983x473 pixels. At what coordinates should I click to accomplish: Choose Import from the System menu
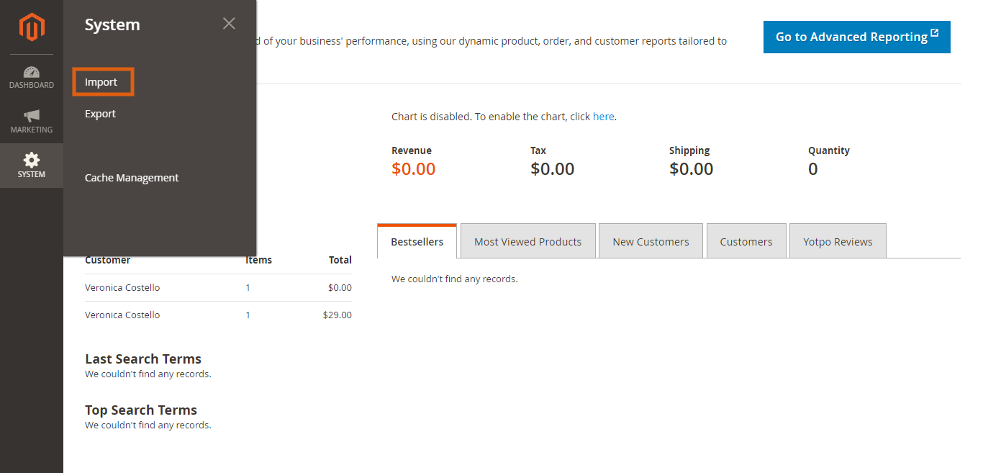[101, 82]
